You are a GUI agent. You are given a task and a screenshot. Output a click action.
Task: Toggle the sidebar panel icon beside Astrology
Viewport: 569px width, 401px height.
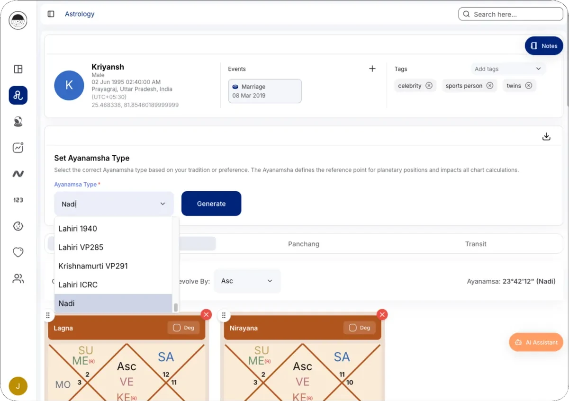click(51, 14)
